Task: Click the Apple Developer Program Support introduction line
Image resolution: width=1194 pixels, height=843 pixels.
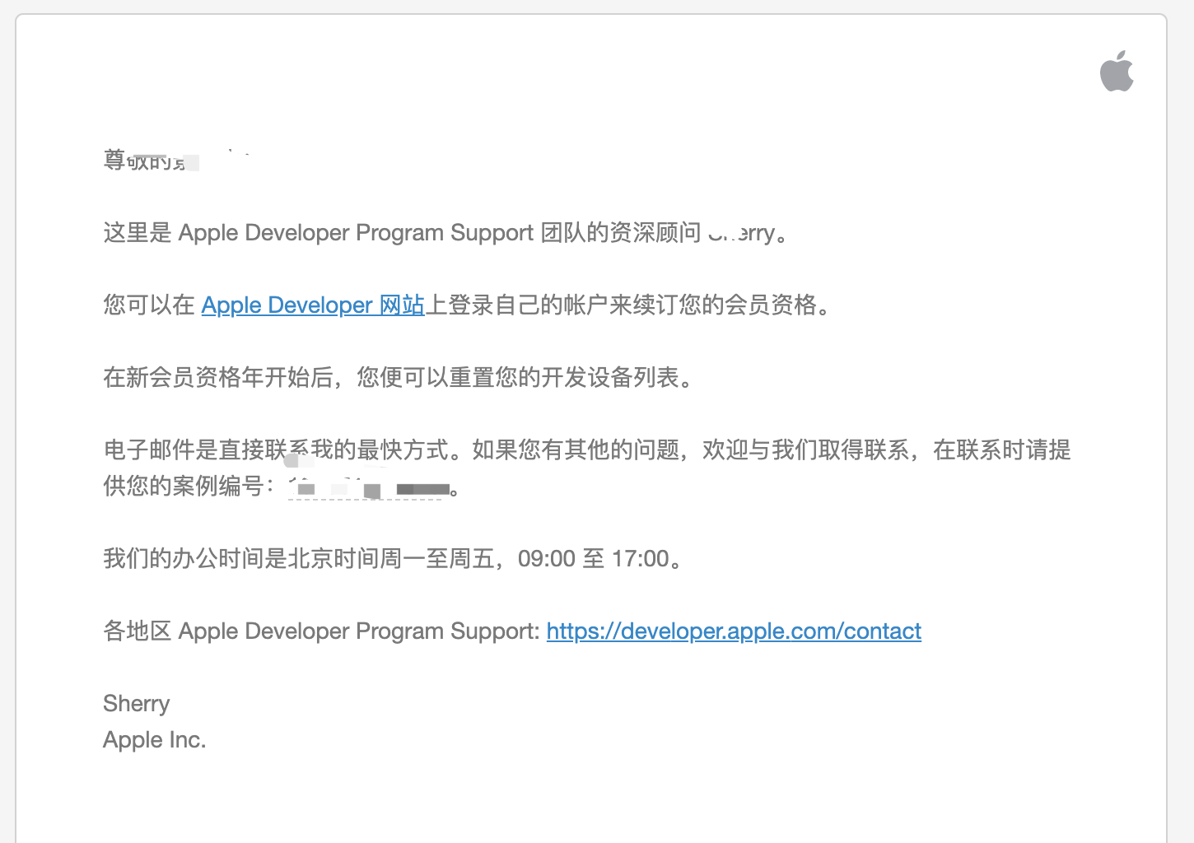Action: (445, 232)
